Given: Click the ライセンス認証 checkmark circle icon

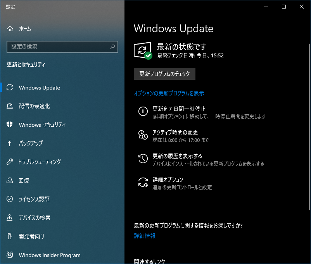Looking at the screenshot, I should tap(10, 199).
